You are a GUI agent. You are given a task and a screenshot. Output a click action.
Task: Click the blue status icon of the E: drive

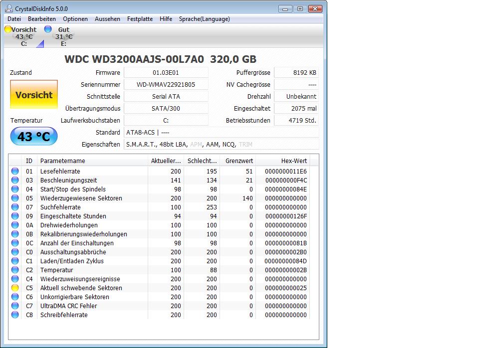48,29
